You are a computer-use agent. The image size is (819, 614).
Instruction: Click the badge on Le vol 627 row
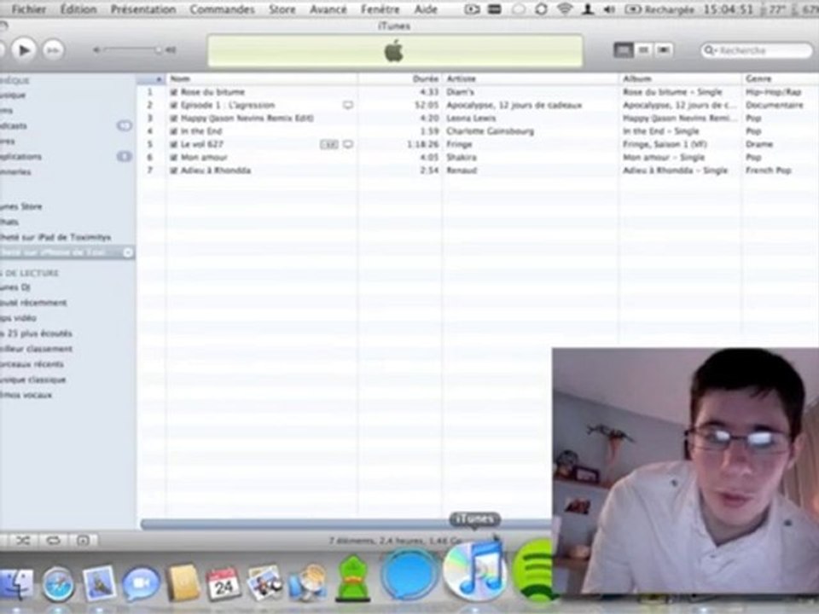[x=329, y=144]
